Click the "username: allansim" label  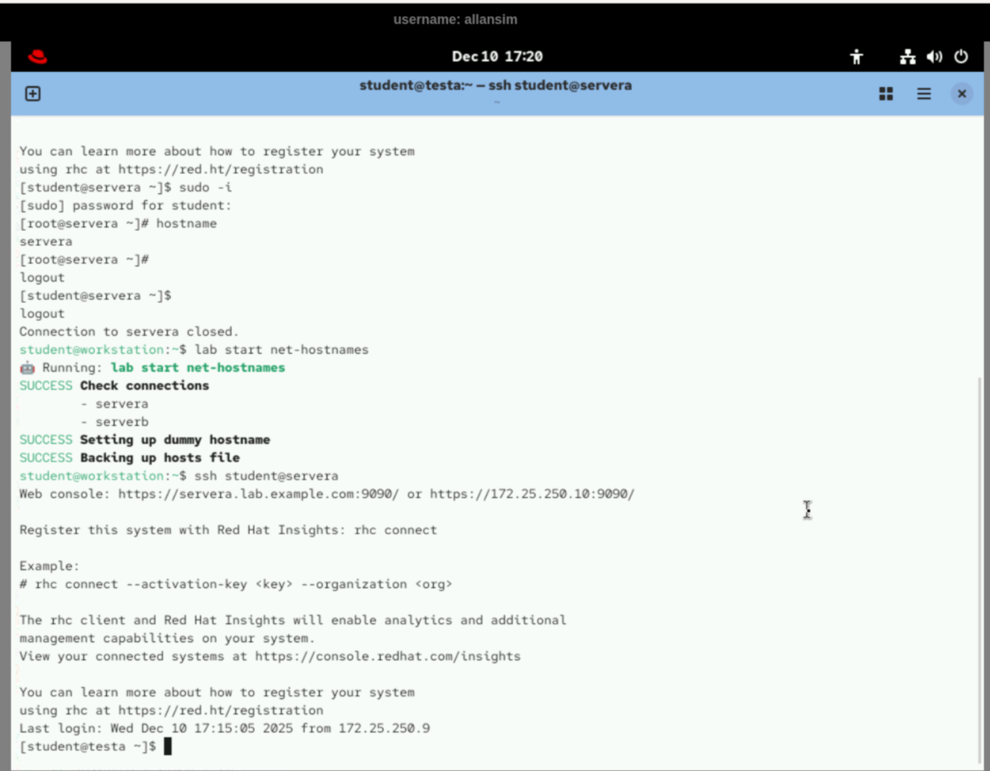[455, 19]
